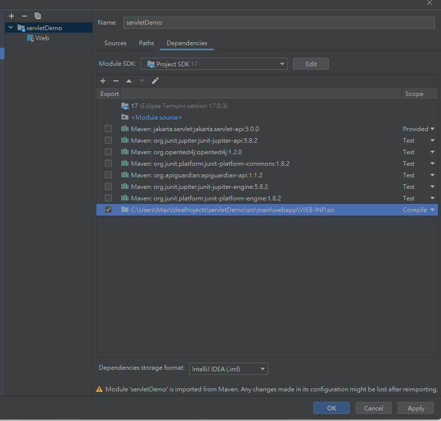The height and width of the screenshot is (421, 441).
Task: Copy the selected module icon
Action: (38, 16)
